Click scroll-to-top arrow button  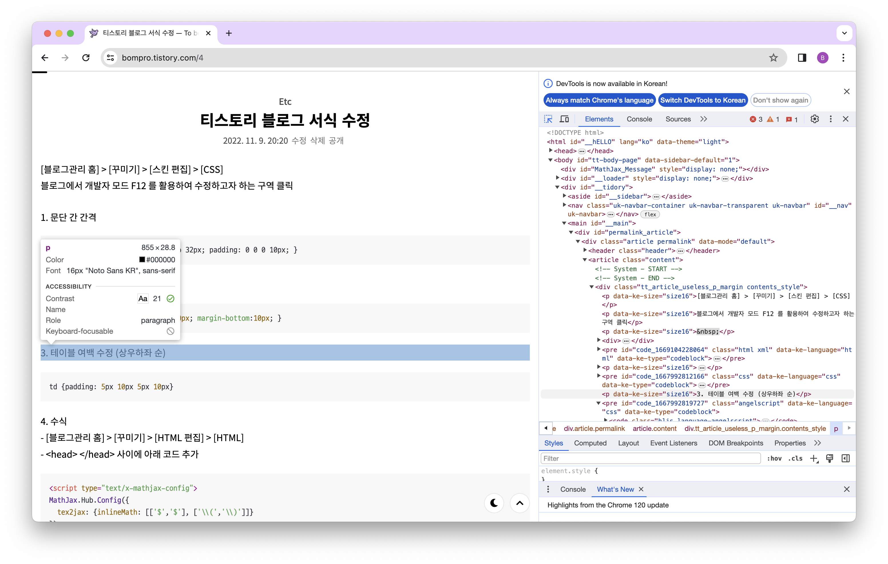520,503
